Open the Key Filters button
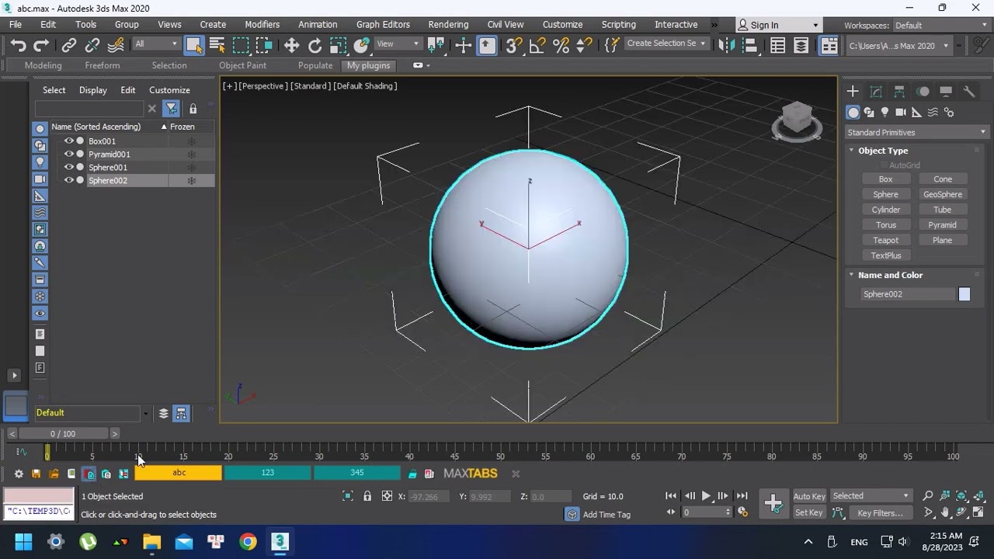Viewport: 994px width, 559px height. click(x=880, y=513)
